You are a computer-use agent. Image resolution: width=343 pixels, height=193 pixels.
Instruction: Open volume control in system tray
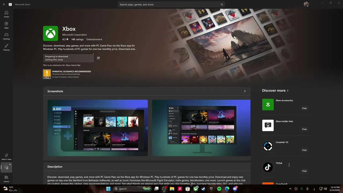pos(325,189)
